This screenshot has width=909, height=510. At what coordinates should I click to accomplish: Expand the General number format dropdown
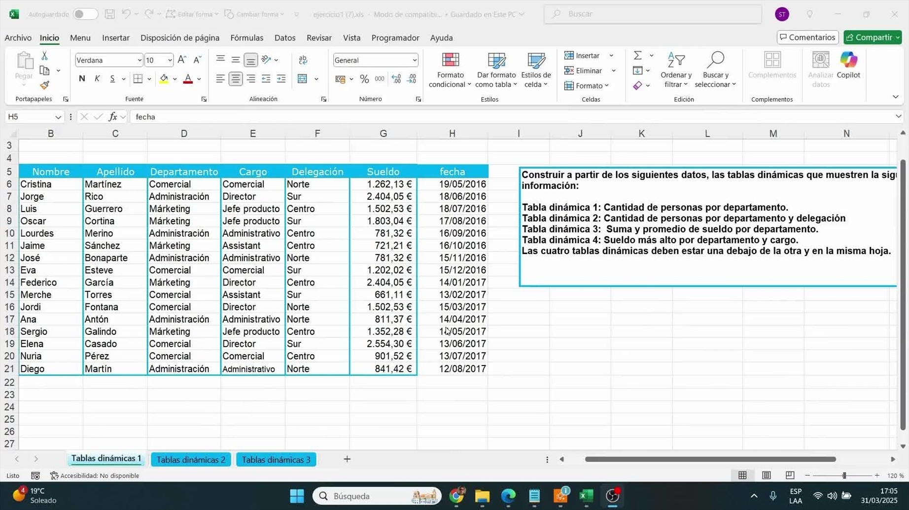pos(414,60)
